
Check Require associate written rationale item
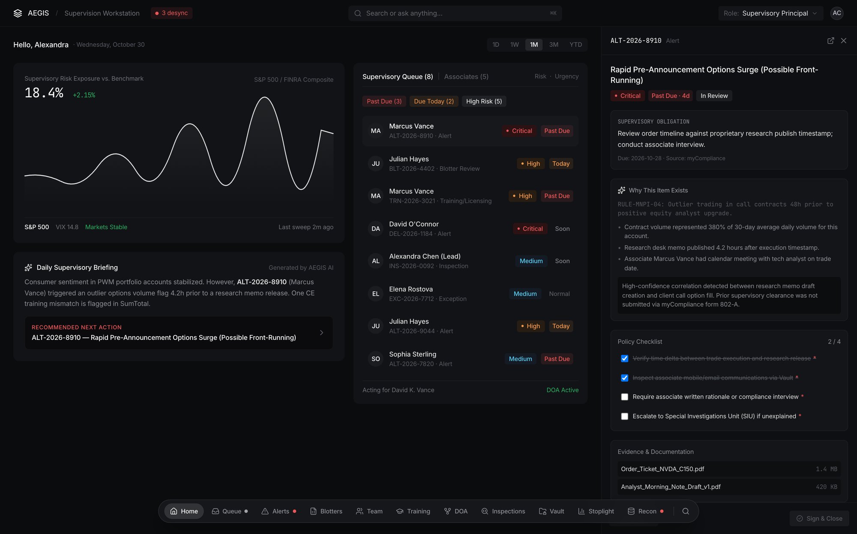[625, 397]
